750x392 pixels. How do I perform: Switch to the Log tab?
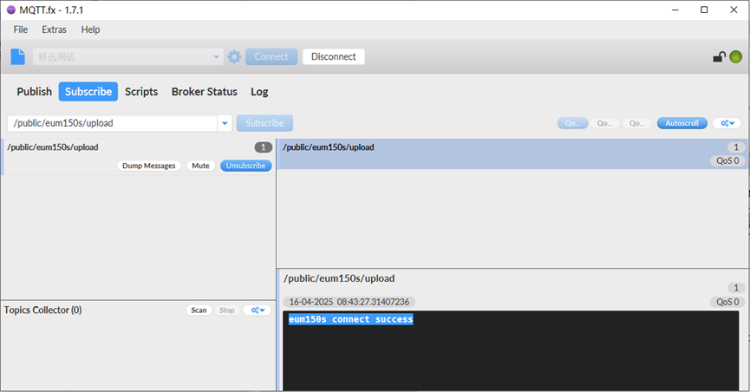pos(259,91)
